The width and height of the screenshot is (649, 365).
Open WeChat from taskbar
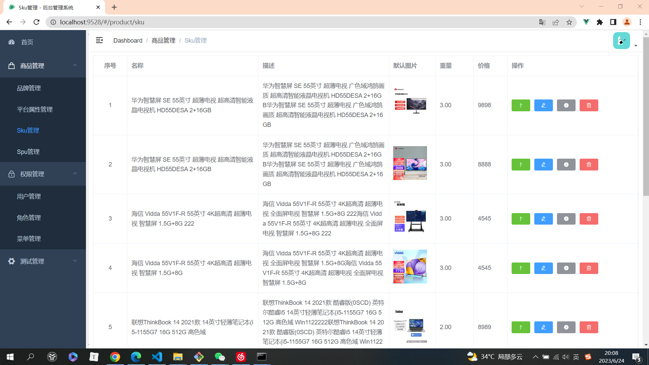pyautogui.click(x=220, y=357)
